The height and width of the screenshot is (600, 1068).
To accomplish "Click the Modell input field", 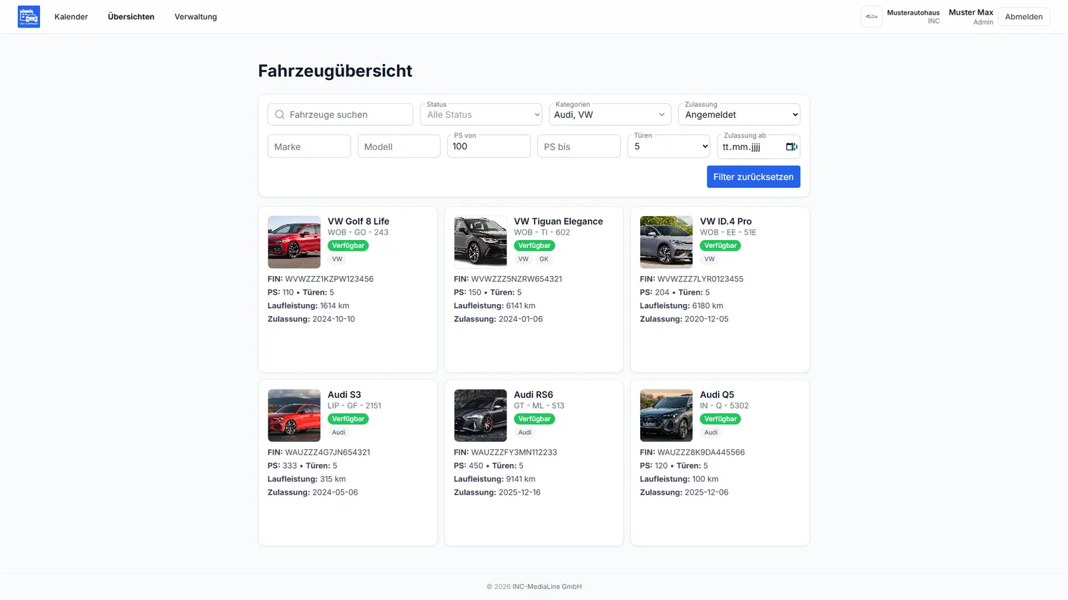I will tap(399, 147).
